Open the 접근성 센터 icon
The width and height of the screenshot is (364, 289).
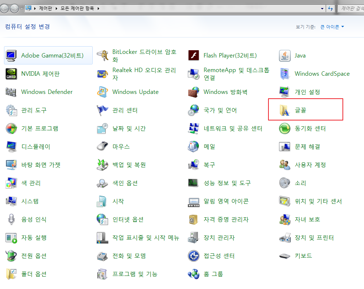point(194,256)
